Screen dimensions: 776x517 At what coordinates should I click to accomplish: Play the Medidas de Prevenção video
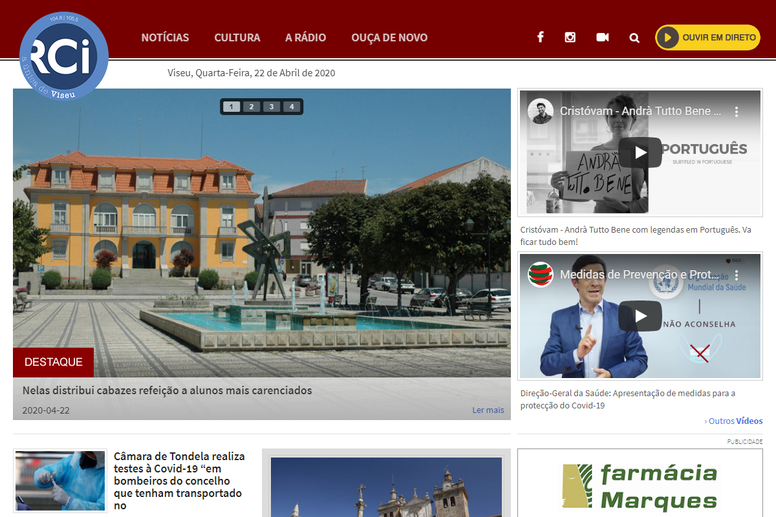tap(640, 316)
